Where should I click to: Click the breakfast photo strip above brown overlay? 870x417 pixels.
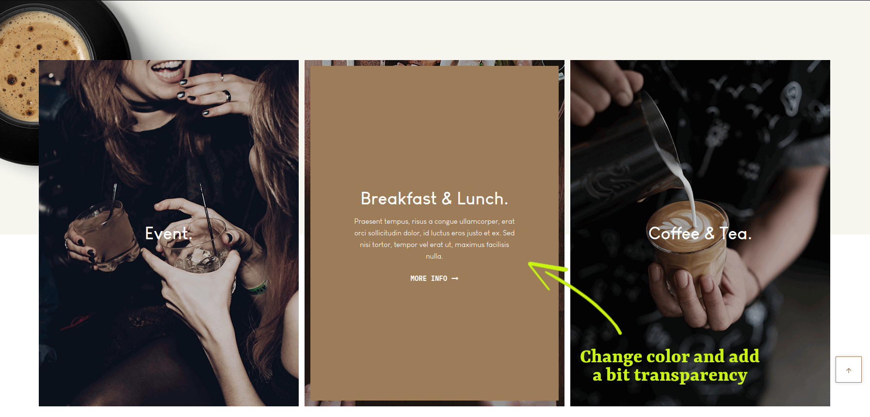[434, 63]
